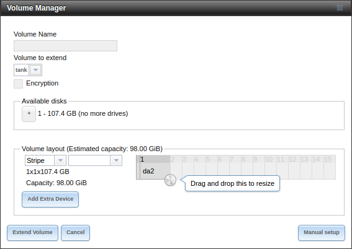Click the Drag and drop this to resize tooltip
This screenshot has width=352, height=249.
click(x=232, y=183)
